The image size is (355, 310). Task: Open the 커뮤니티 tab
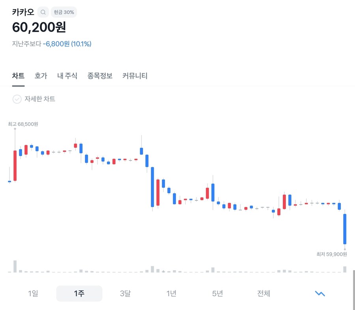click(135, 76)
